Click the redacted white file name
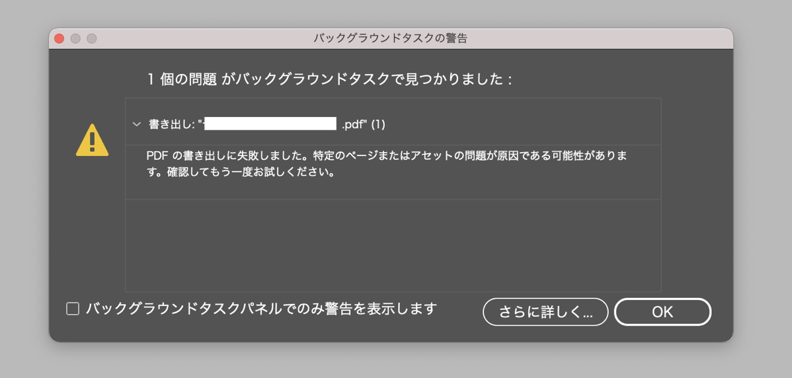The image size is (792, 378). [x=270, y=124]
